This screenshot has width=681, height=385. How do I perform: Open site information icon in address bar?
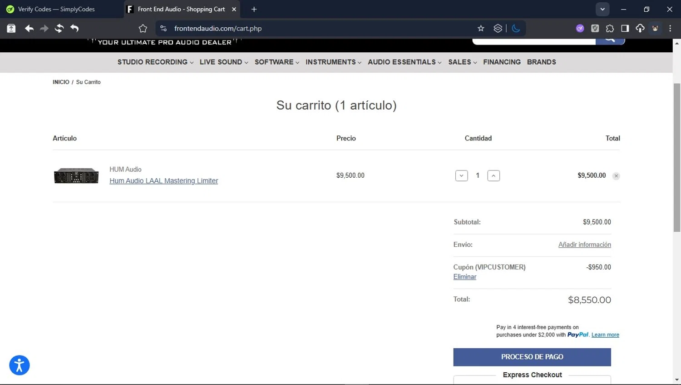coord(163,28)
